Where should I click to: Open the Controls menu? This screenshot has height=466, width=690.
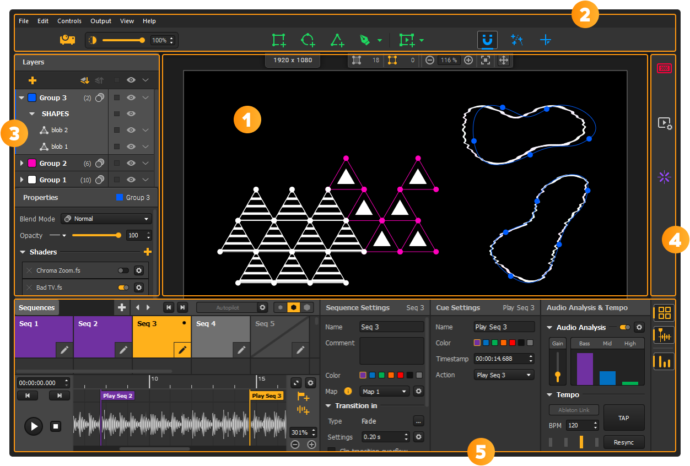point(69,21)
